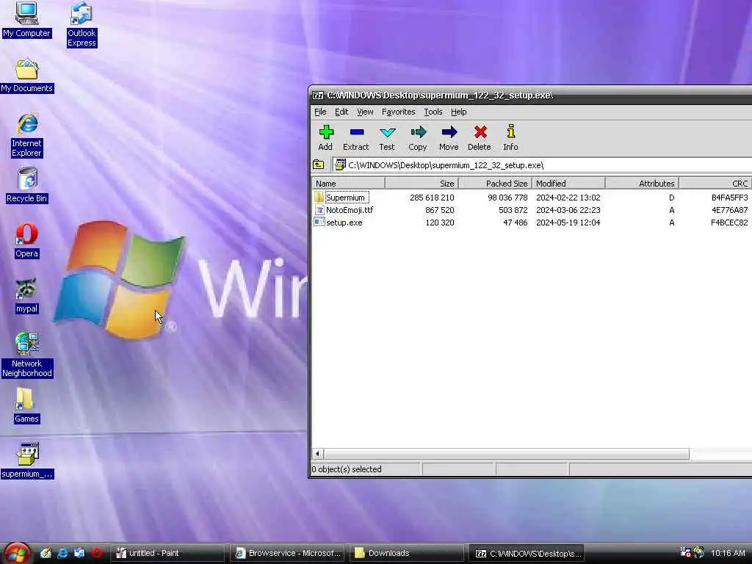Select the NotoEmoji.ttf file
752x564 pixels.
tap(532, 210)
